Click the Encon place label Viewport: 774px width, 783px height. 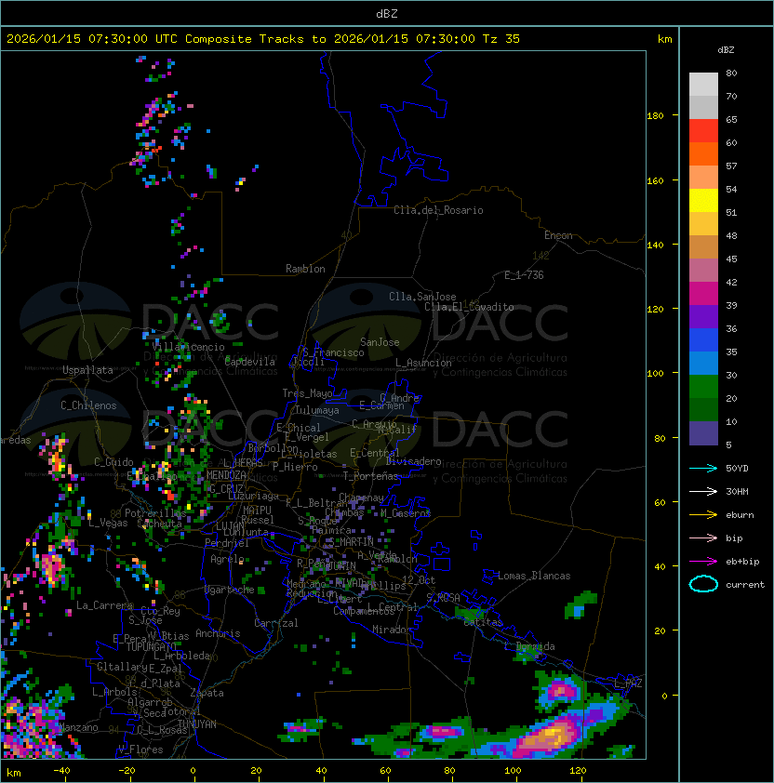click(558, 235)
